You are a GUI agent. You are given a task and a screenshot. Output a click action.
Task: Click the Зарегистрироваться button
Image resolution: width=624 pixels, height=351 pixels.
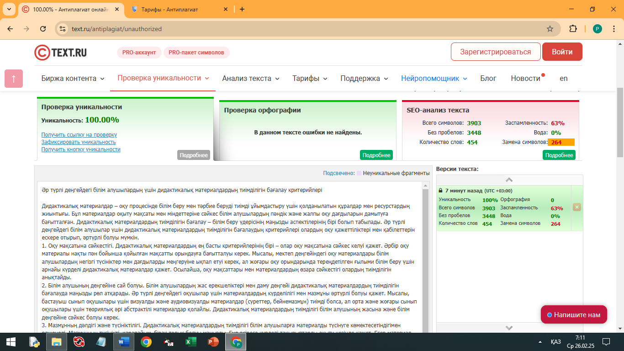pyautogui.click(x=496, y=52)
